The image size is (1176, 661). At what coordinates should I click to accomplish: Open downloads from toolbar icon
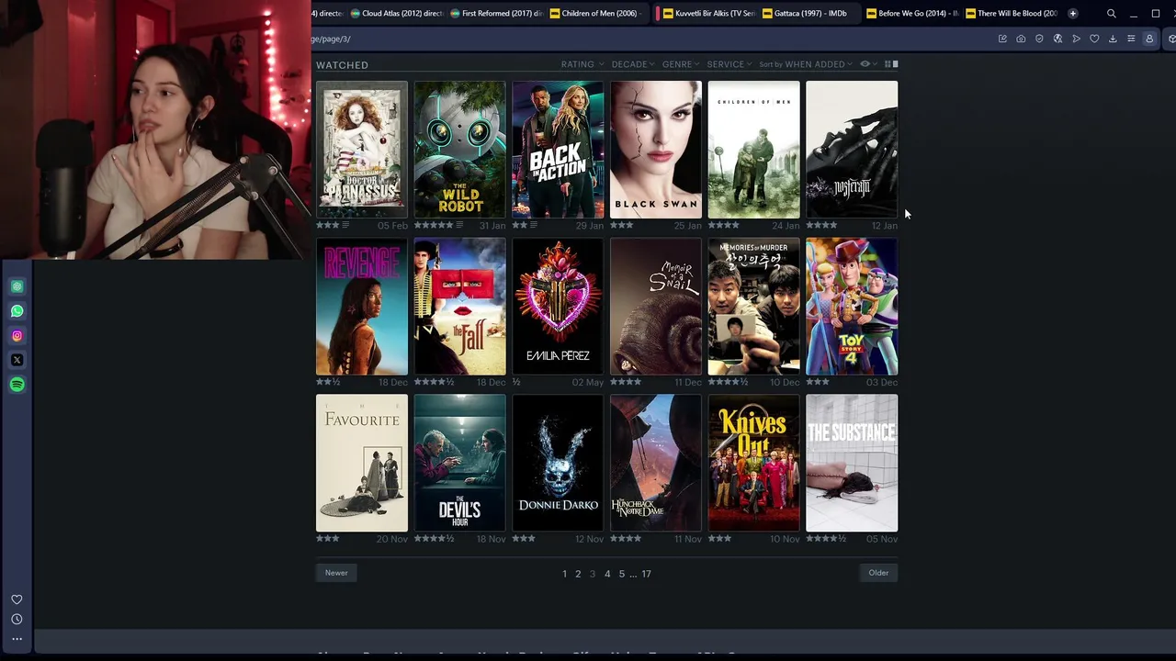pyautogui.click(x=1113, y=39)
